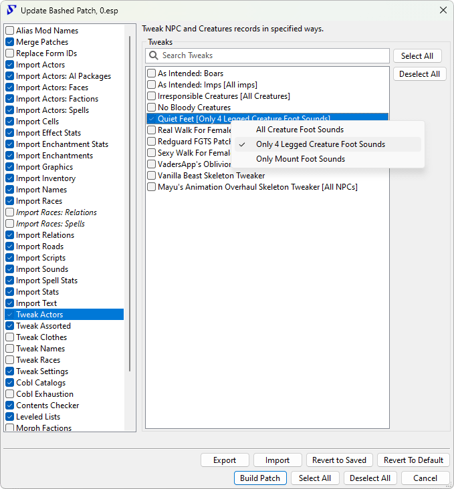
Task: Toggle the Import Roads checkbox
Action: pyautogui.click(x=10, y=247)
